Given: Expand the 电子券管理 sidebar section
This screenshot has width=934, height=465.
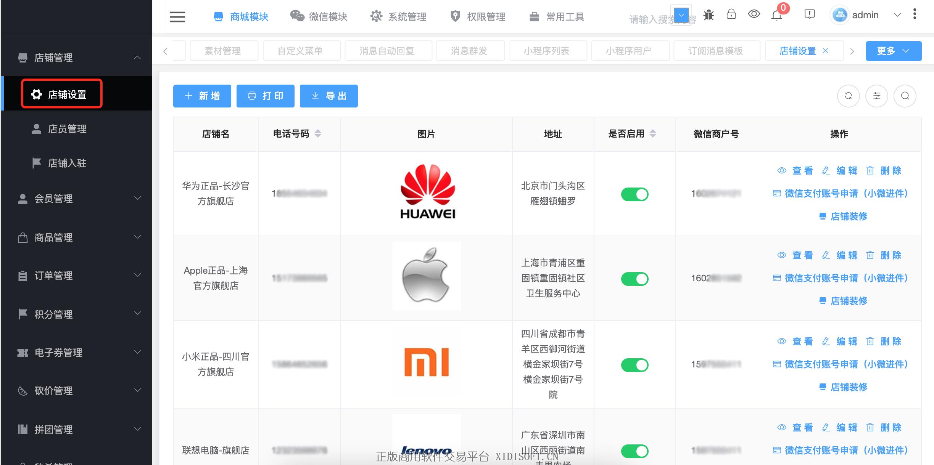Looking at the screenshot, I should [x=76, y=353].
